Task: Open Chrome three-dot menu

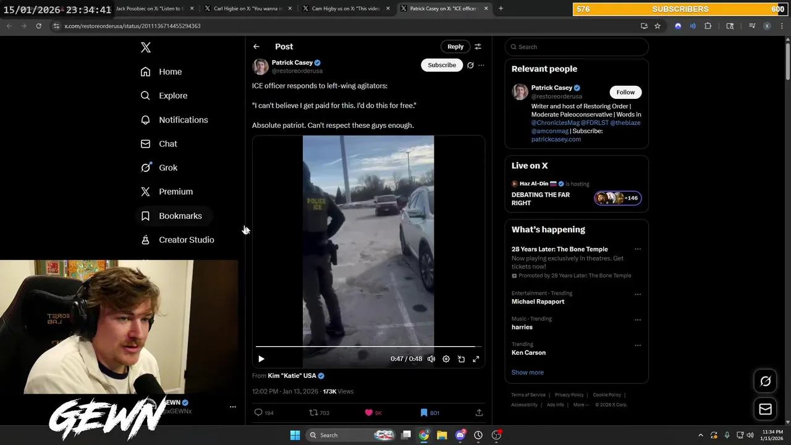Action: pyautogui.click(x=782, y=26)
